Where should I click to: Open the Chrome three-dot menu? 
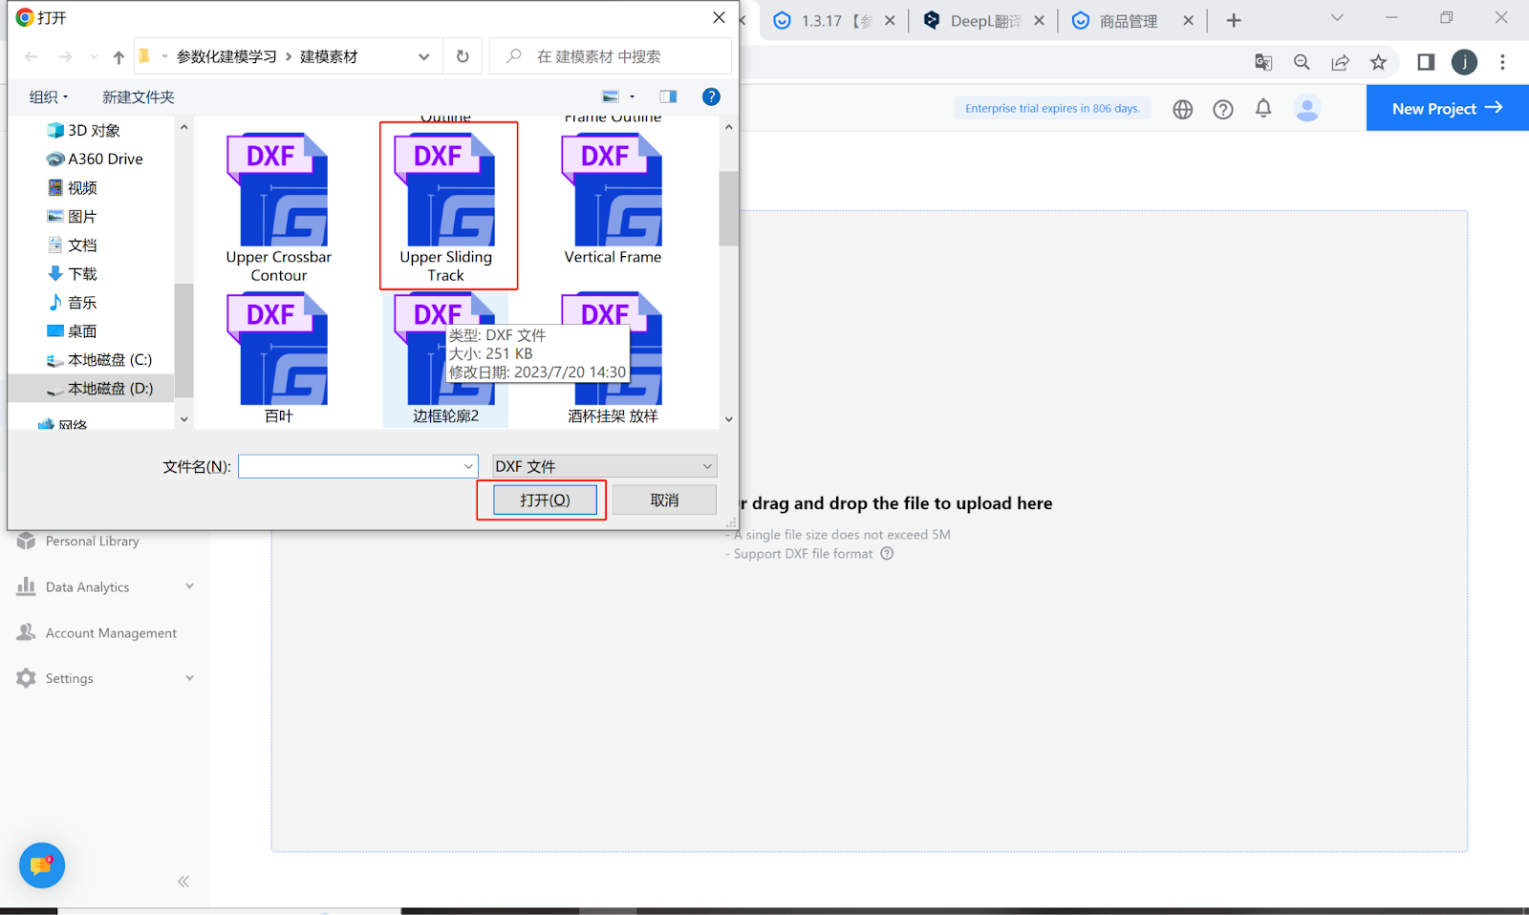coord(1502,62)
